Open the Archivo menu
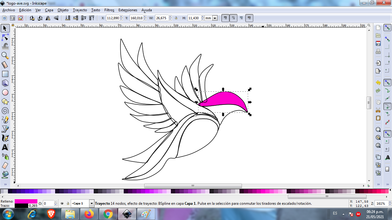This screenshot has height=220, width=392. [9, 10]
